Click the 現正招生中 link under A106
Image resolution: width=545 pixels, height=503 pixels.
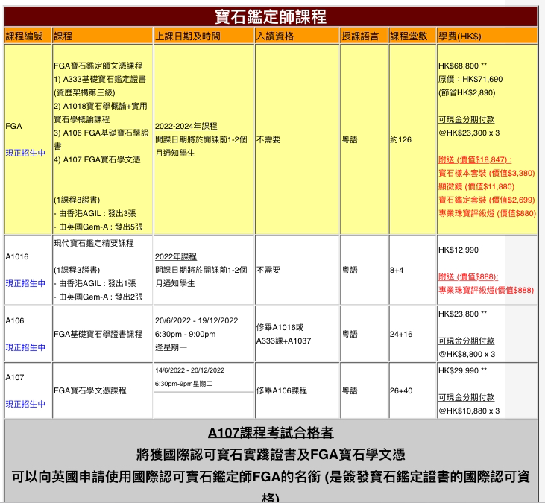click(x=25, y=347)
